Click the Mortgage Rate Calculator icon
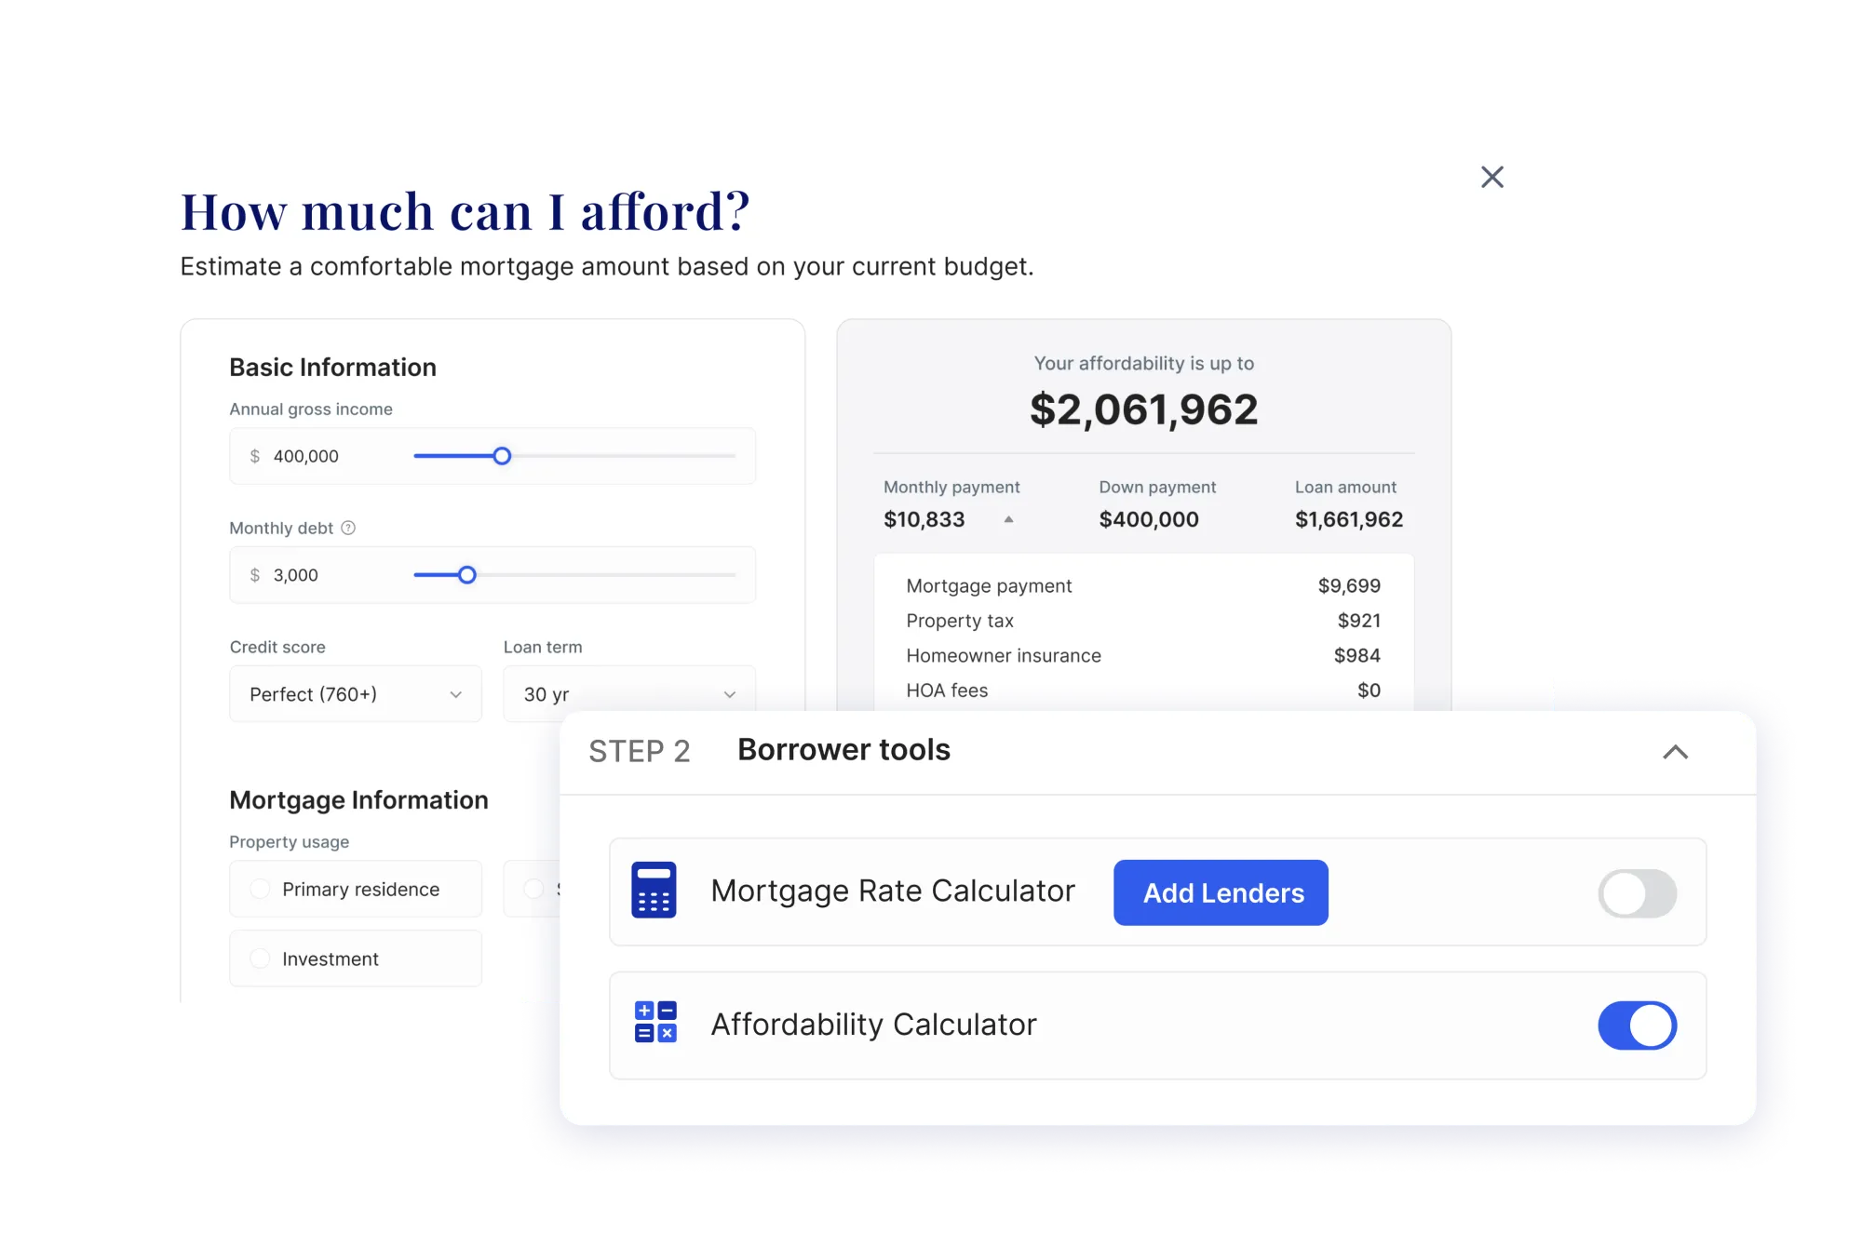 [x=654, y=891]
